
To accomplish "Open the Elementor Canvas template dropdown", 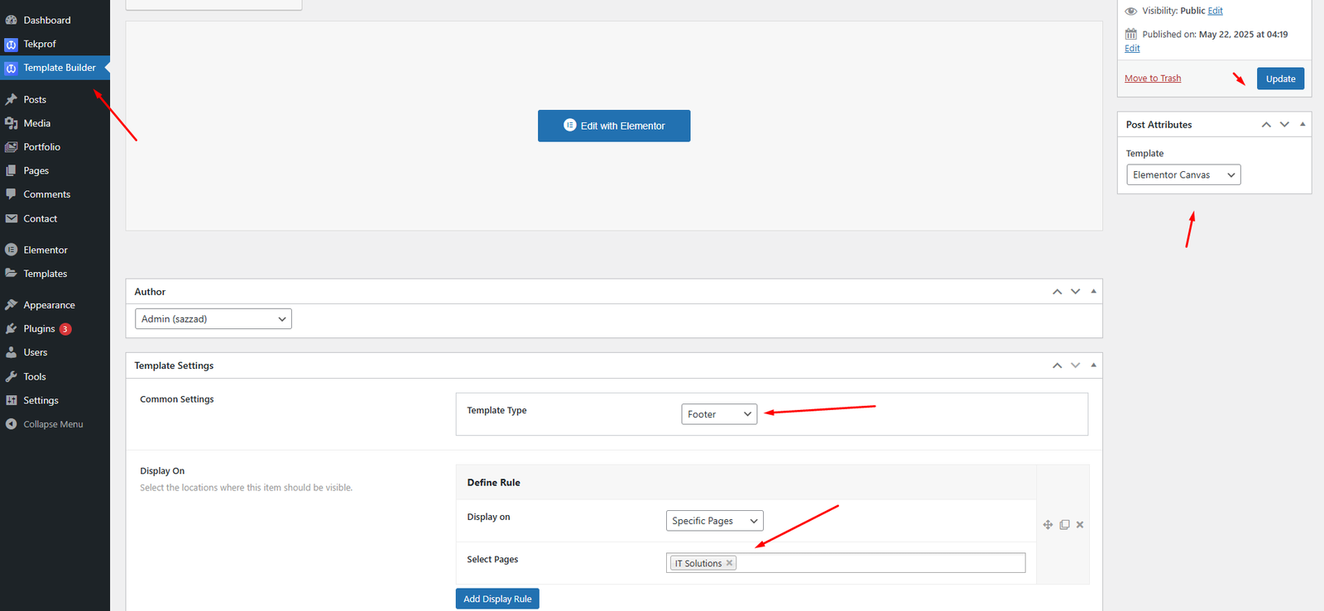I will coord(1182,175).
